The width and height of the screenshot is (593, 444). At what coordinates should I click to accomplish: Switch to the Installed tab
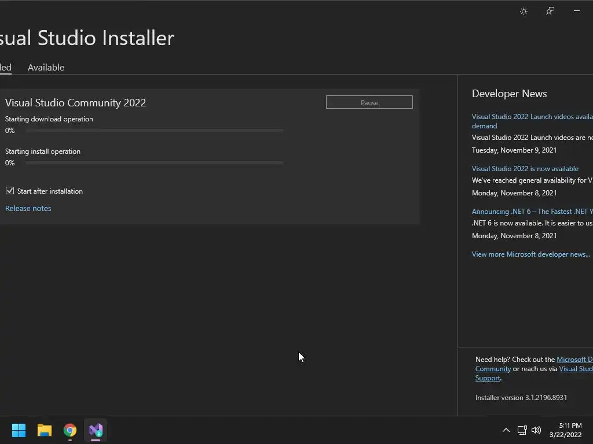[x=5, y=67]
